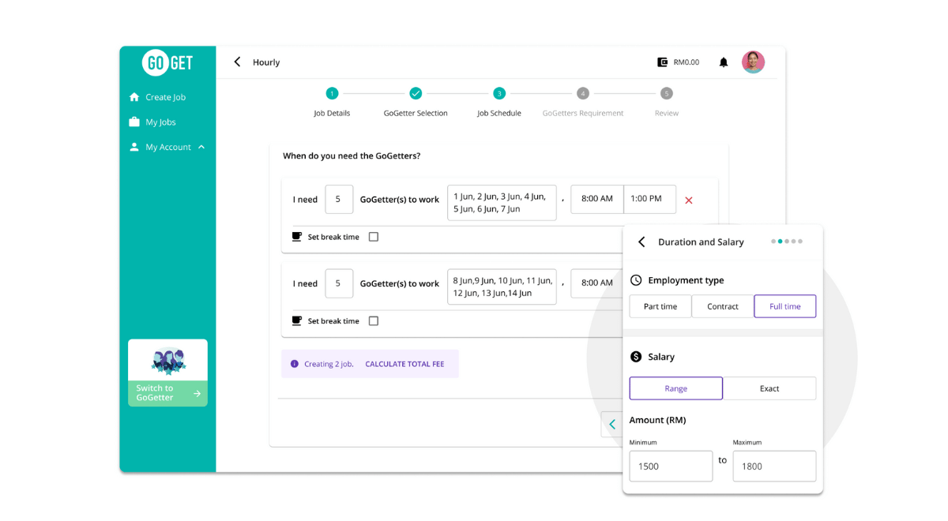Open user profile avatar
Image resolution: width=948 pixels, height=521 pixels.
tap(753, 62)
